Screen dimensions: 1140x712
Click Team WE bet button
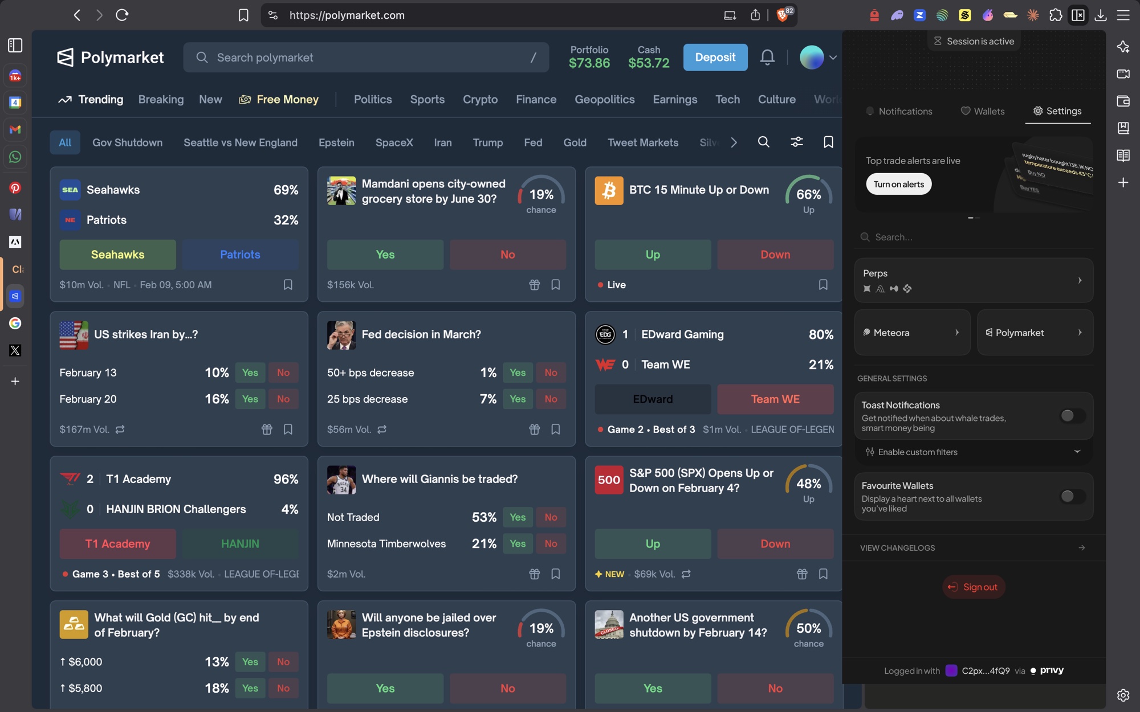[775, 399]
